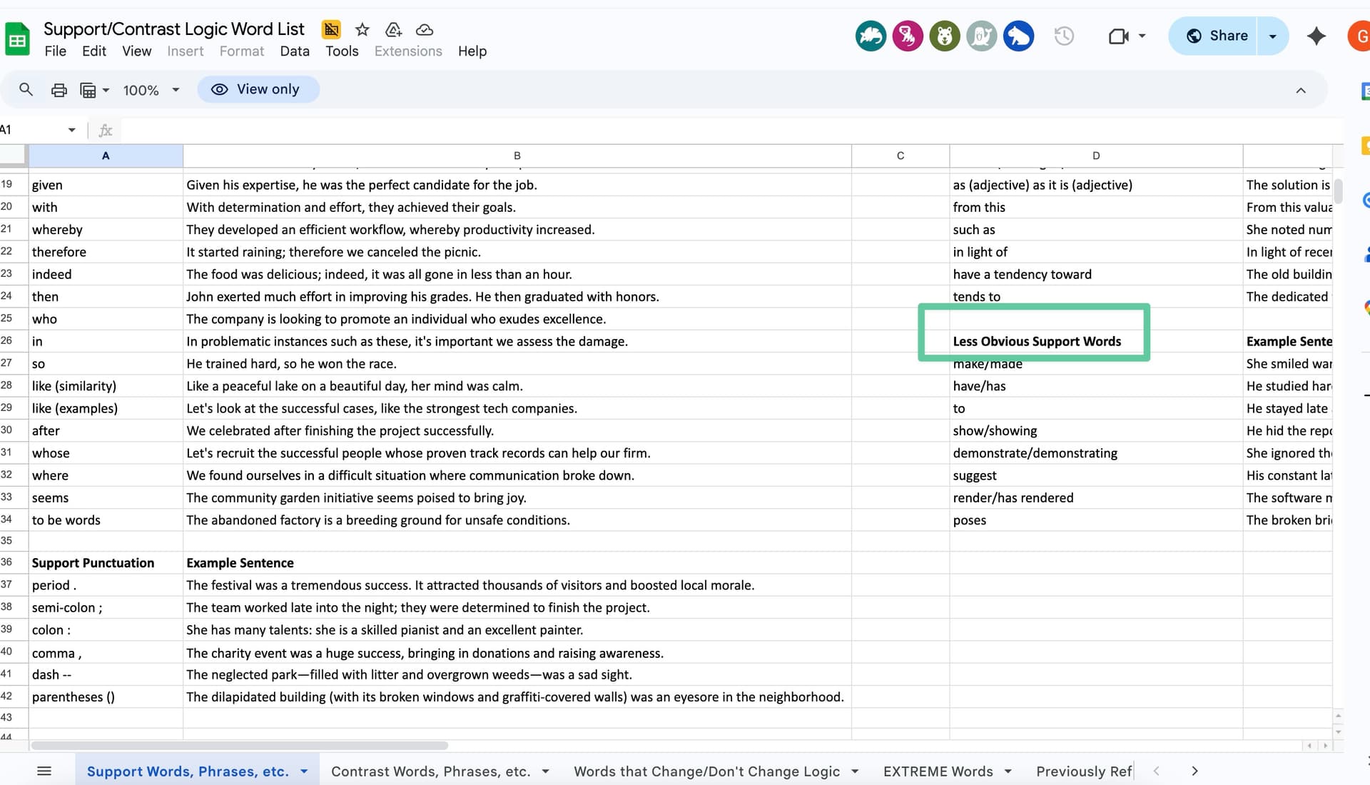Select the cell "whereby"
Image resolution: width=1370 pixels, height=785 pixels.
(x=106, y=229)
